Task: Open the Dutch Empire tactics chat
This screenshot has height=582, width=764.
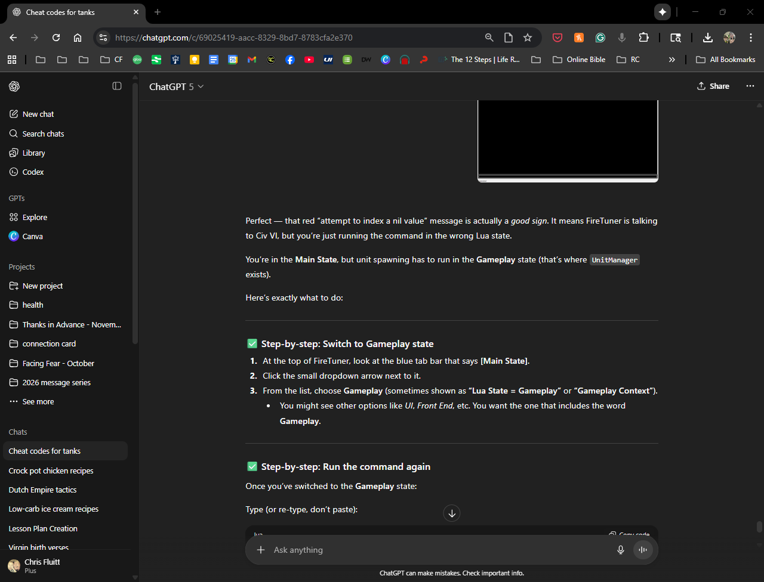Action: [x=42, y=490]
